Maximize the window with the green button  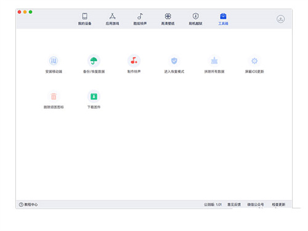click(x=30, y=12)
